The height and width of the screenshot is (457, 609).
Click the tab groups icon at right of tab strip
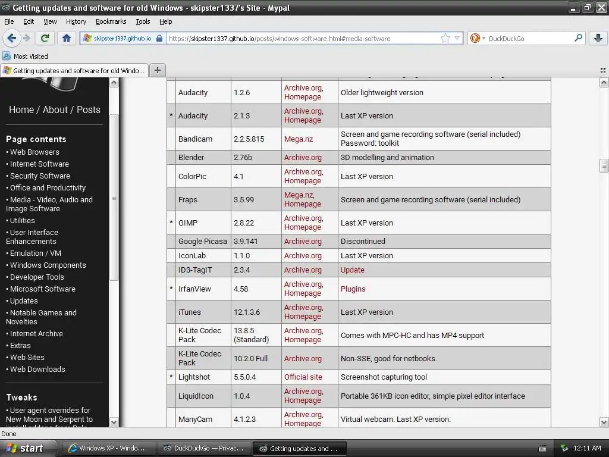click(603, 70)
